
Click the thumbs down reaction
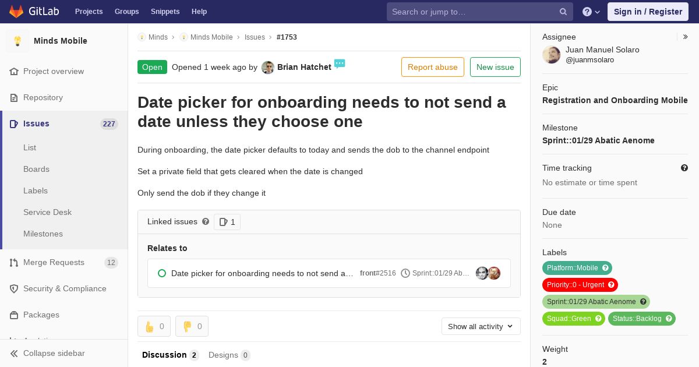(x=192, y=326)
